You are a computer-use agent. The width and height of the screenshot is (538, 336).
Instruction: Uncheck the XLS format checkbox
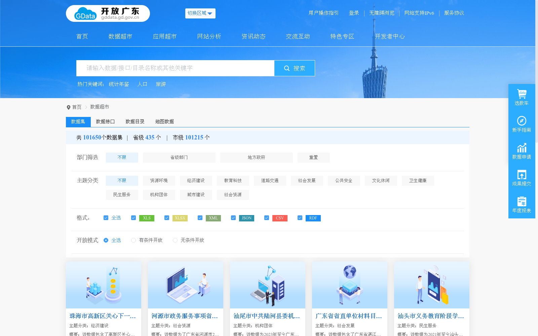click(133, 218)
